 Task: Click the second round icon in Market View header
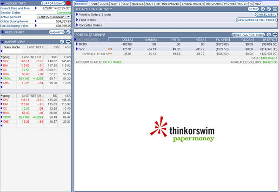[x=68, y=42]
